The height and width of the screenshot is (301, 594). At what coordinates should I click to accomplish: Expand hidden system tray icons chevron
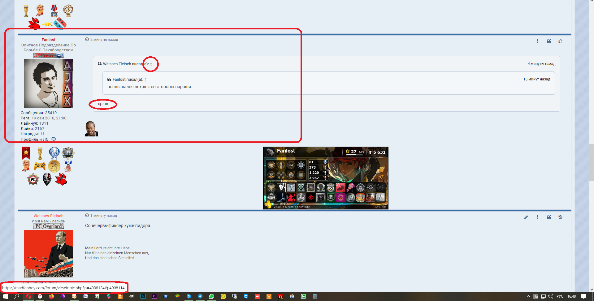click(x=528, y=296)
